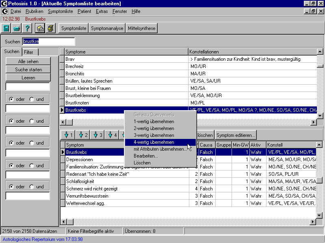Click the Symptomanalyse toolbar button
The width and height of the screenshot is (325, 243).
pyautogui.click(x=107, y=28)
